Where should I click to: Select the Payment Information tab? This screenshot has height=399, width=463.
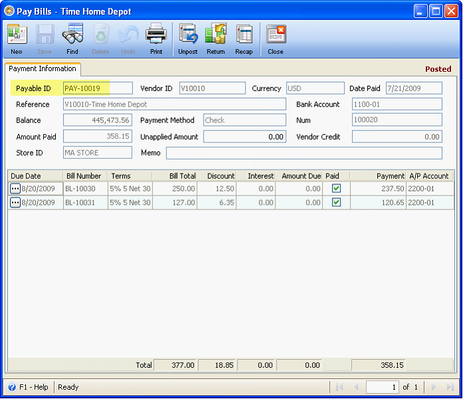tap(43, 69)
